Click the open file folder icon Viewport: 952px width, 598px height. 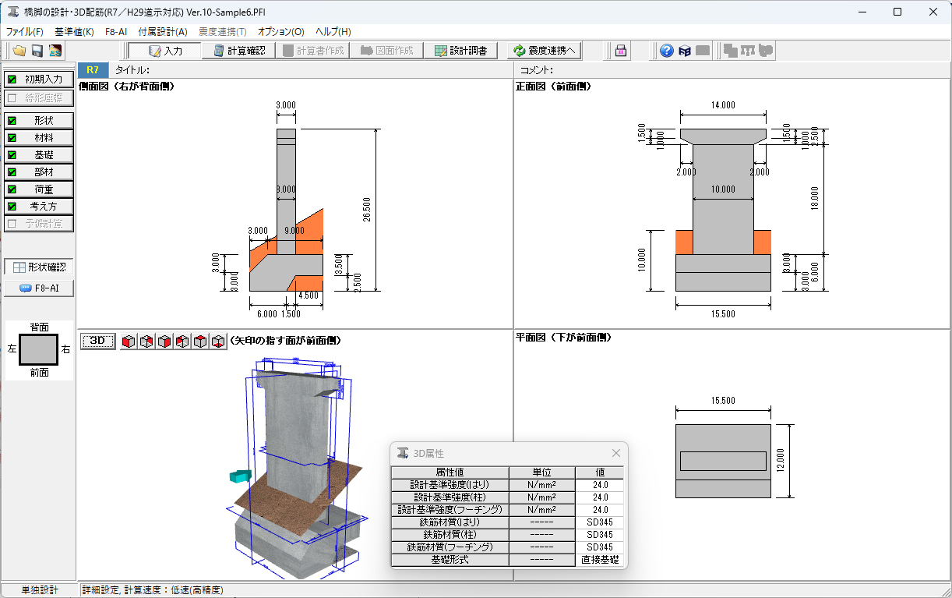click(19, 51)
